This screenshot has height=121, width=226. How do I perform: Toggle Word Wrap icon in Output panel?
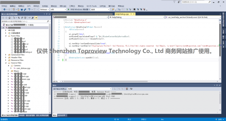(131, 89)
